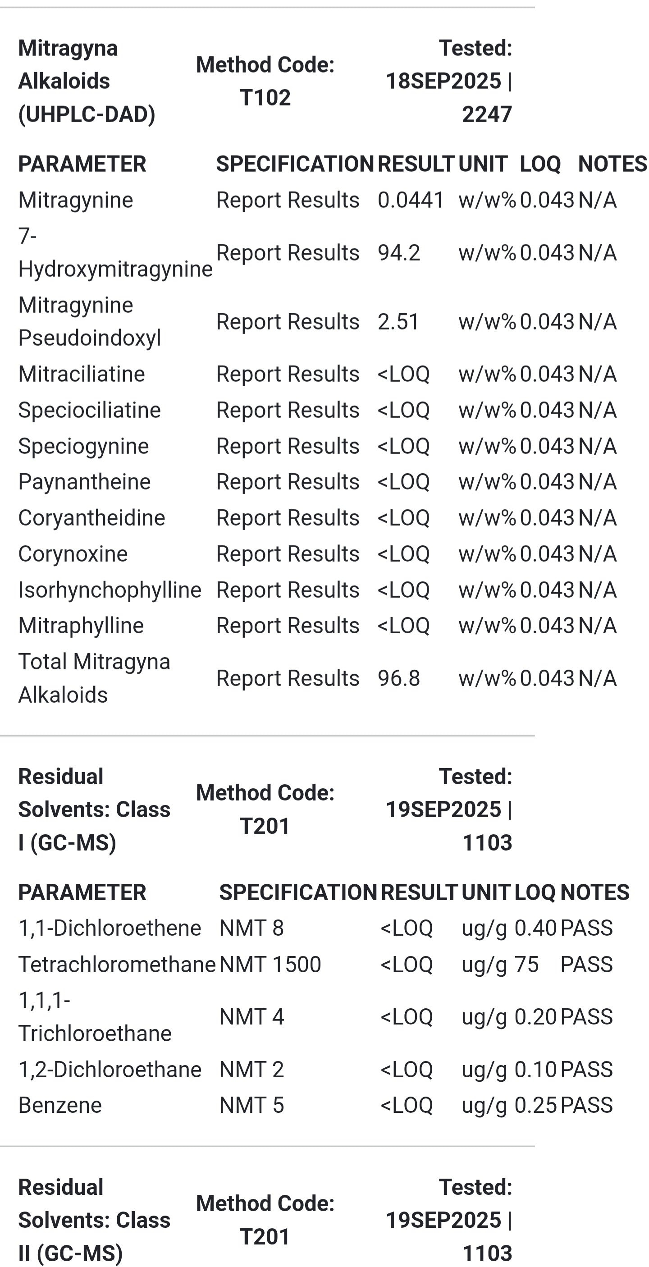
Task: Select the Benzene parameter row label
Action: click(x=60, y=1106)
